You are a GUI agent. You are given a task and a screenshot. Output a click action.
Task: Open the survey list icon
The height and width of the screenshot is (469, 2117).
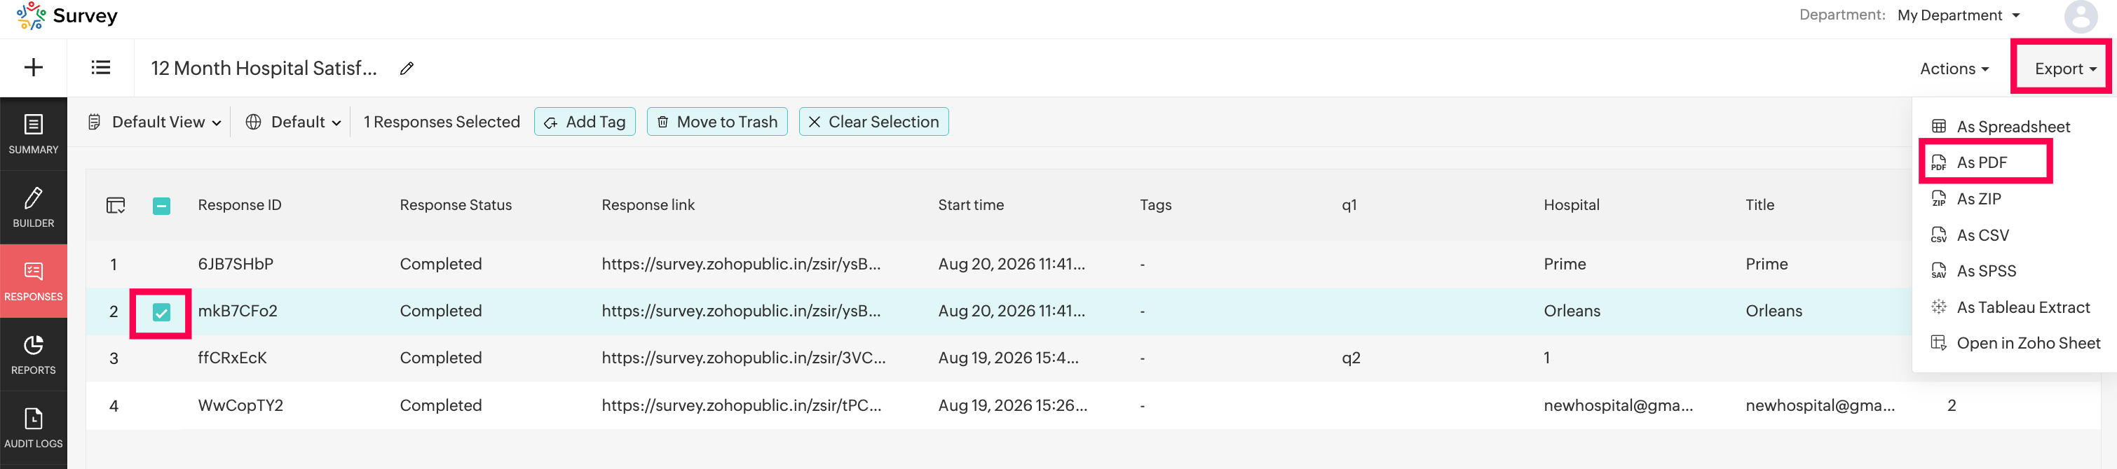[x=100, y=67]
